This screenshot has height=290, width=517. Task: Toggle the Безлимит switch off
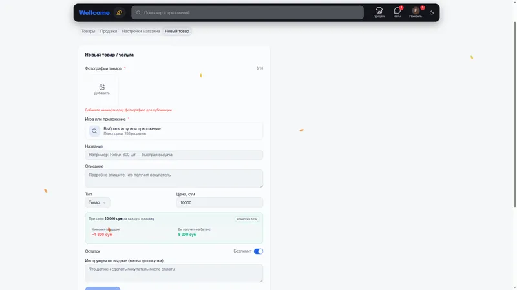tap(258, 251)
